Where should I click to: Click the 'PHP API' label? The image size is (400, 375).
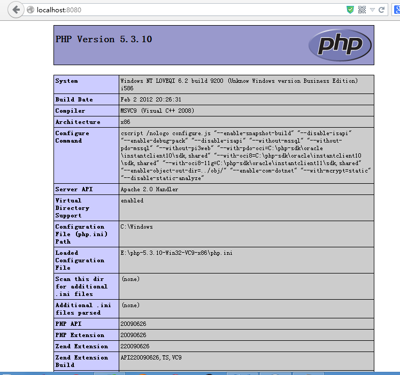(x=68, y=324)
